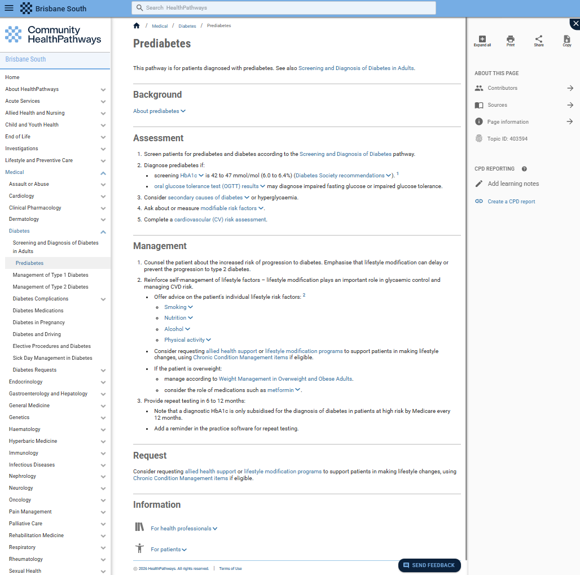Viewport: 580px width, 575px height.
Task: Expand the Physical activity advice
Action: pyautogui.click(x=187, y=340)
